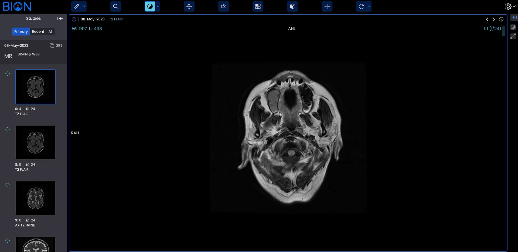Click the BION logo

(17, 6)
